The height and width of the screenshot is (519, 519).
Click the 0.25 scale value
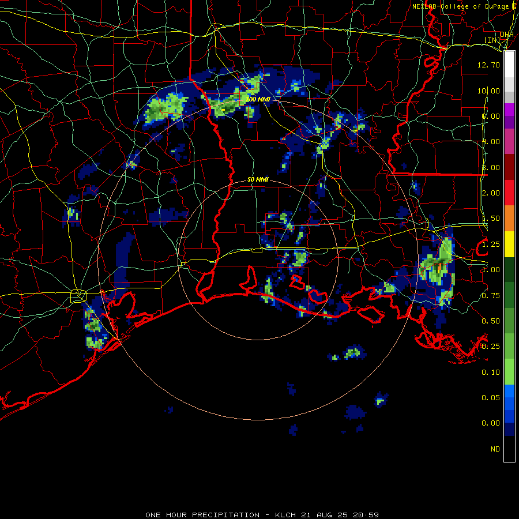(491, 347)
